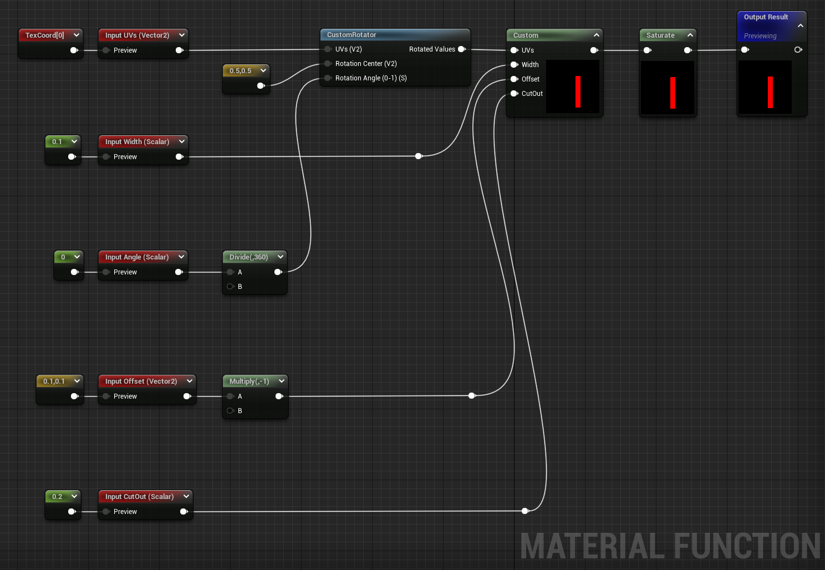
Task: Click the Offset input pin on the Custom node
Action: click(x=515, y=79)
